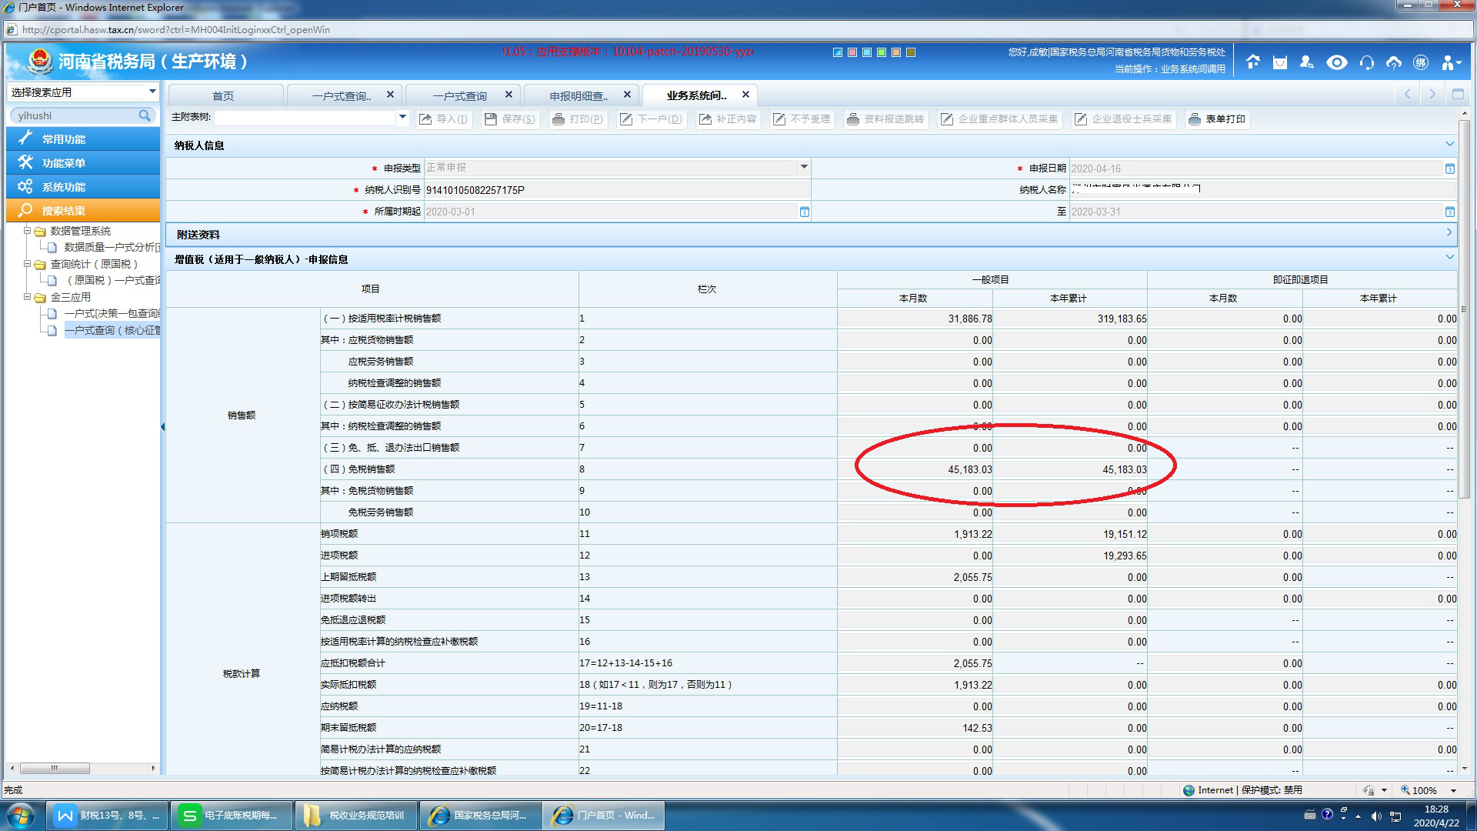Click the search magnifier icon

[x=145, y=115]
